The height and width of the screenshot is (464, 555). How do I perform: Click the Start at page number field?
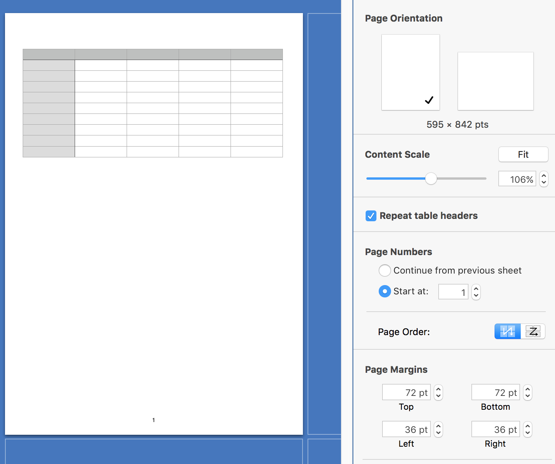(x=453, y=292)
